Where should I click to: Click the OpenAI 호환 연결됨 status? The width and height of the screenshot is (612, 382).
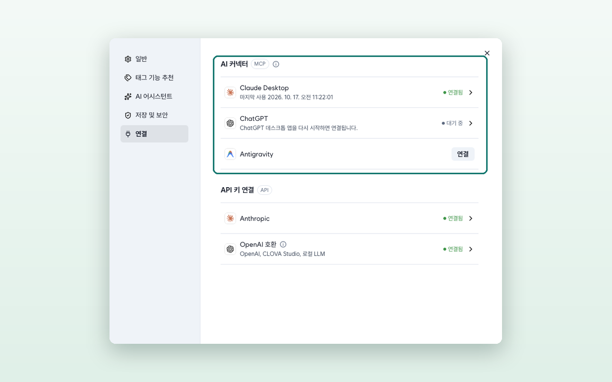(453, 249)
